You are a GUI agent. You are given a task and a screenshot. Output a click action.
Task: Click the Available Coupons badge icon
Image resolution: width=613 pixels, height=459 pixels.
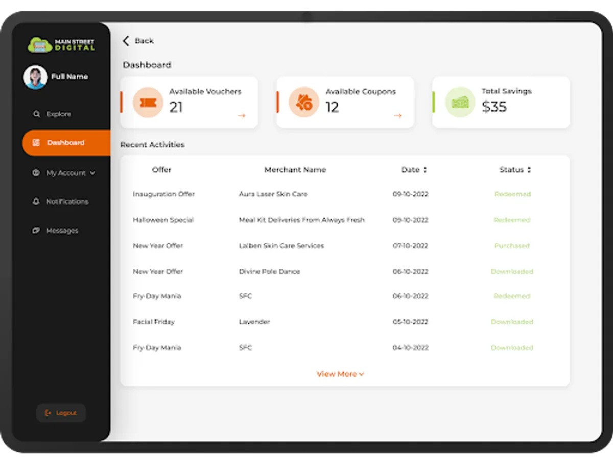303,102
